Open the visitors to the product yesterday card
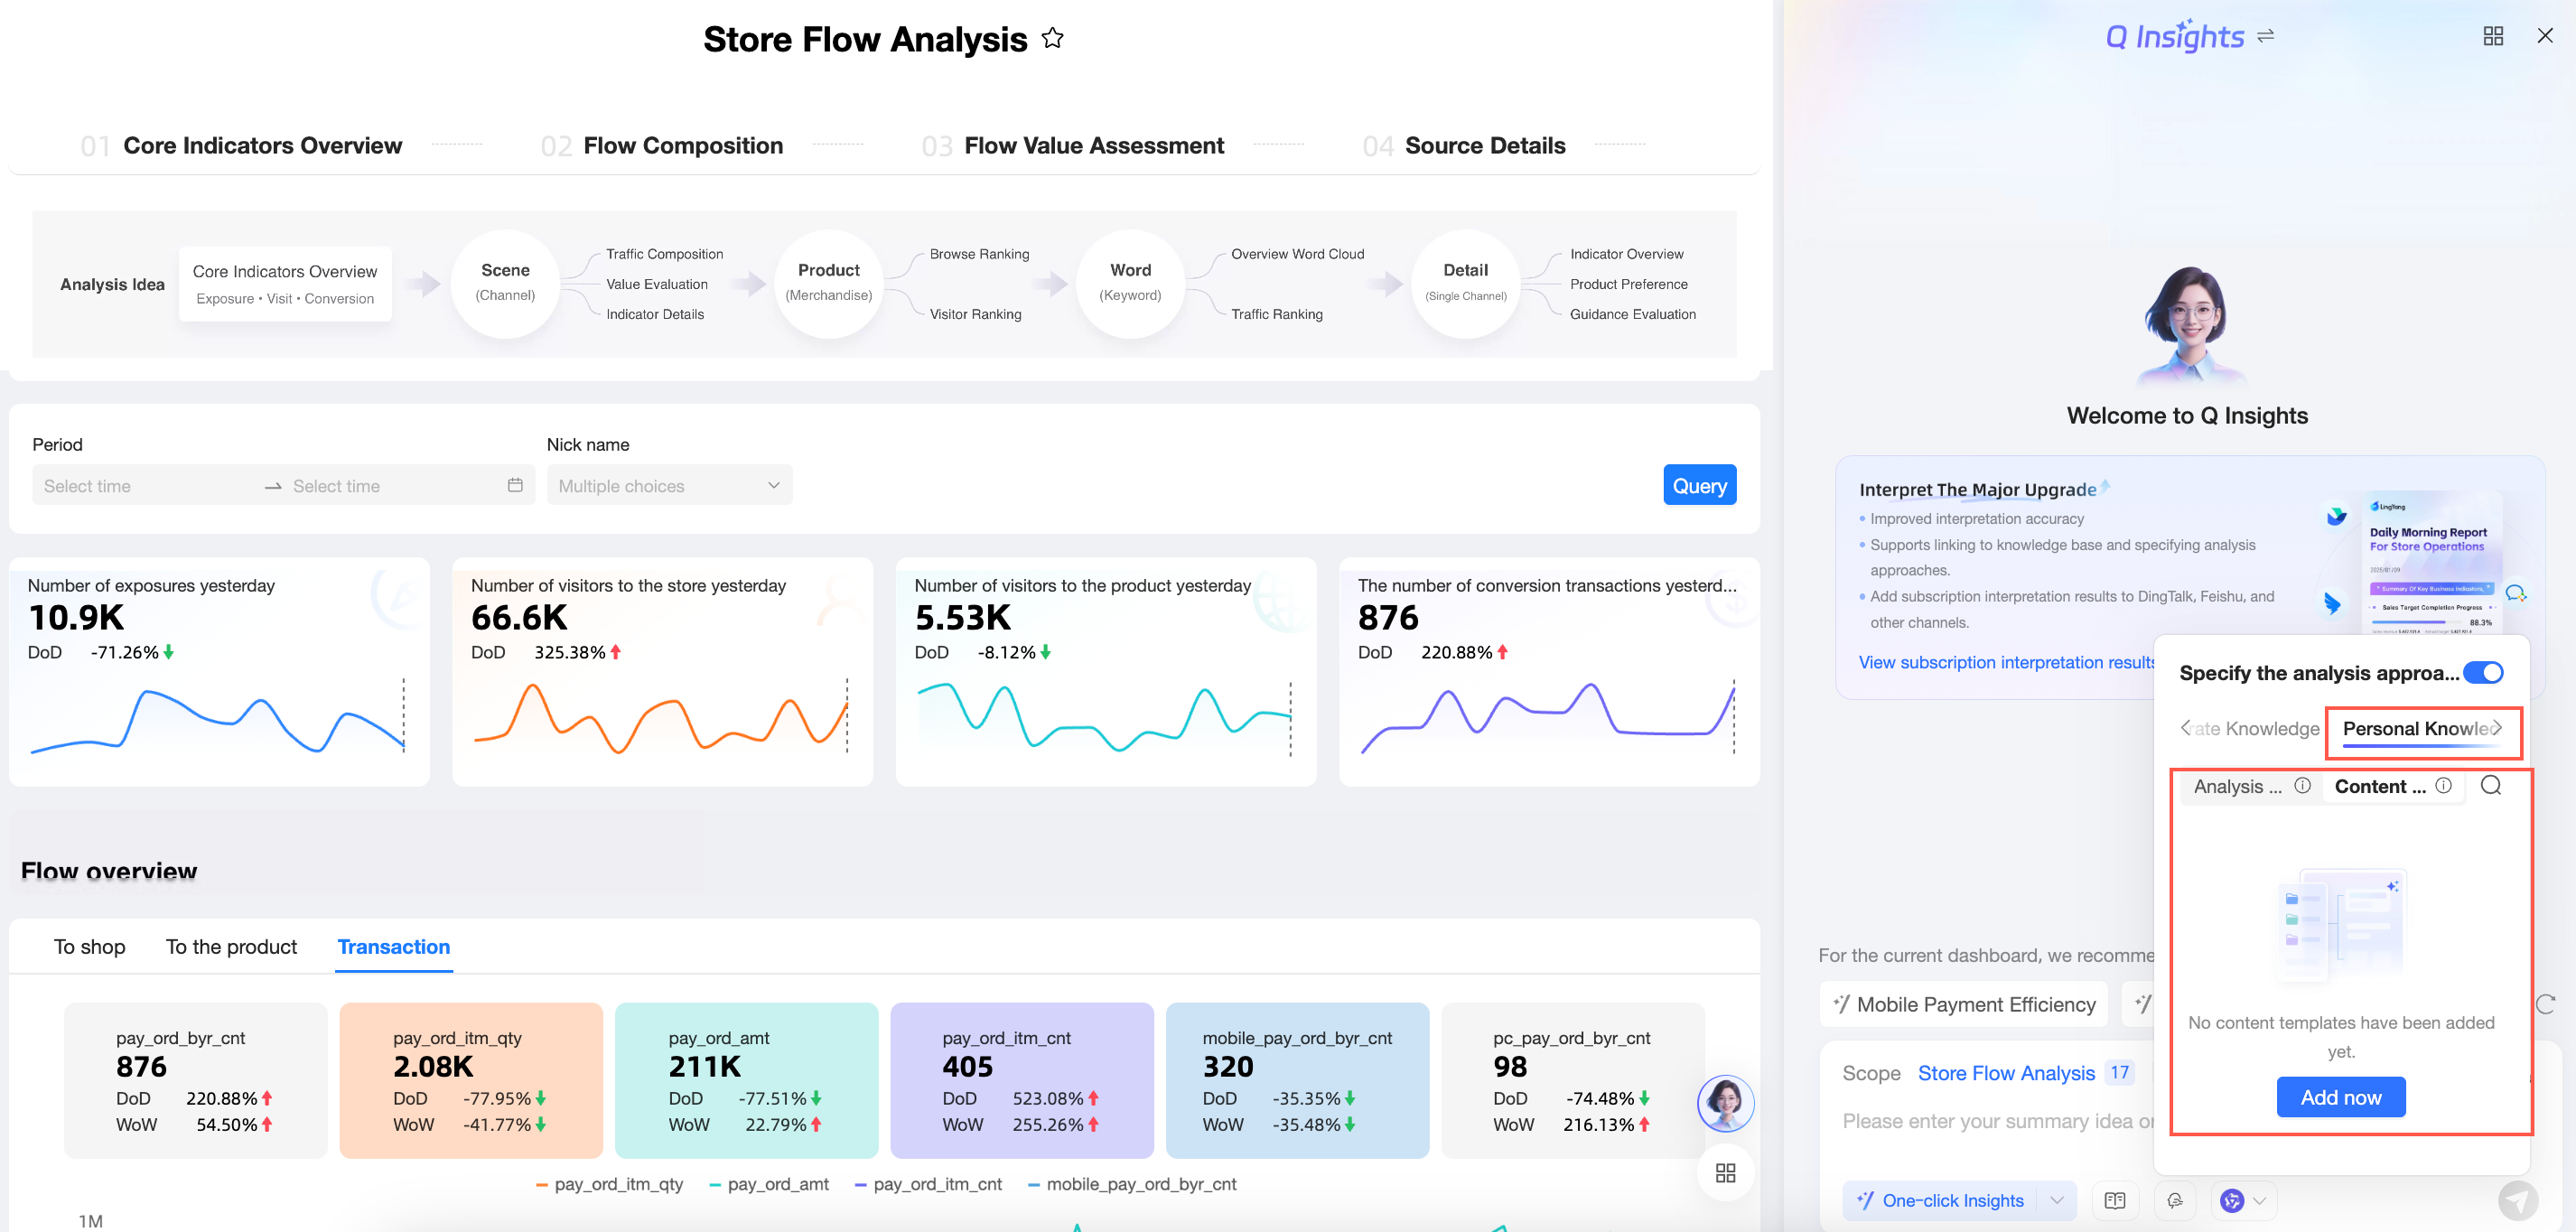Image resolution: width=2576 pixels, height=1232 pixels. point(1106,671)
